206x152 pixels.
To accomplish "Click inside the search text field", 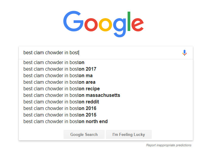I will (100, 53).
